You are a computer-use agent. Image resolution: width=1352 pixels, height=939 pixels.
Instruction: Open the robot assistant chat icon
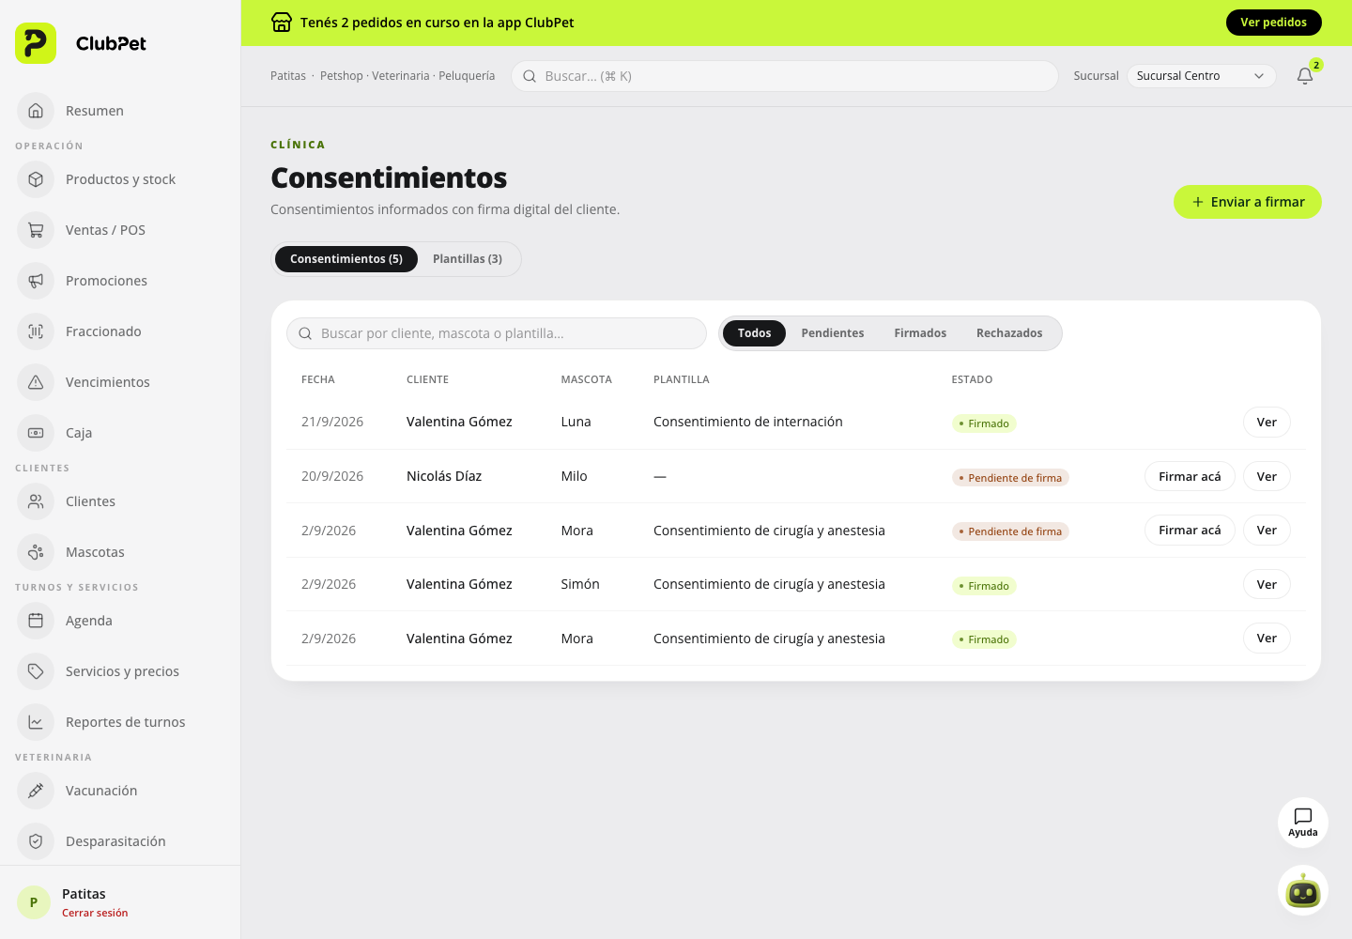[x=1303, y=890]
